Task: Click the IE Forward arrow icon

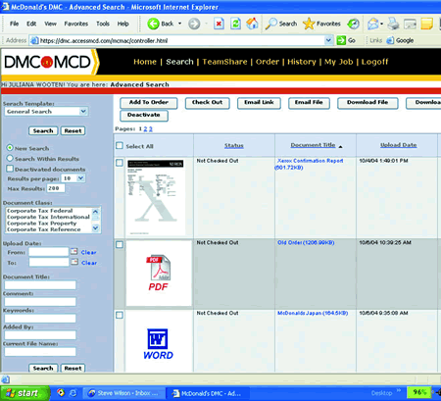Action: [x=194, y=24]
